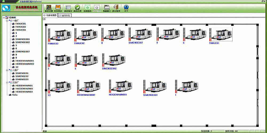This screenshot has height=133, width=267.
Task: Select SIMENSE02 under 二分厂
Action: [22, 76]
